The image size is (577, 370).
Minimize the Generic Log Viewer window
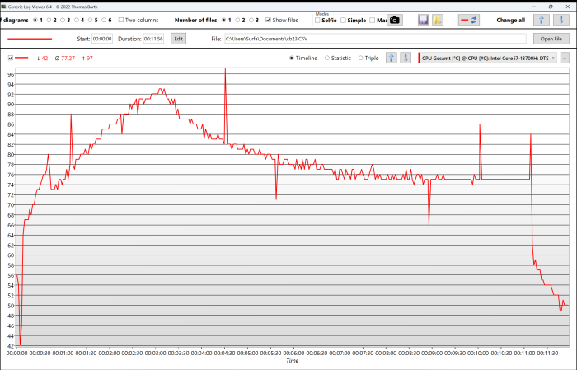pyautogui.click(x=534, y=7)
